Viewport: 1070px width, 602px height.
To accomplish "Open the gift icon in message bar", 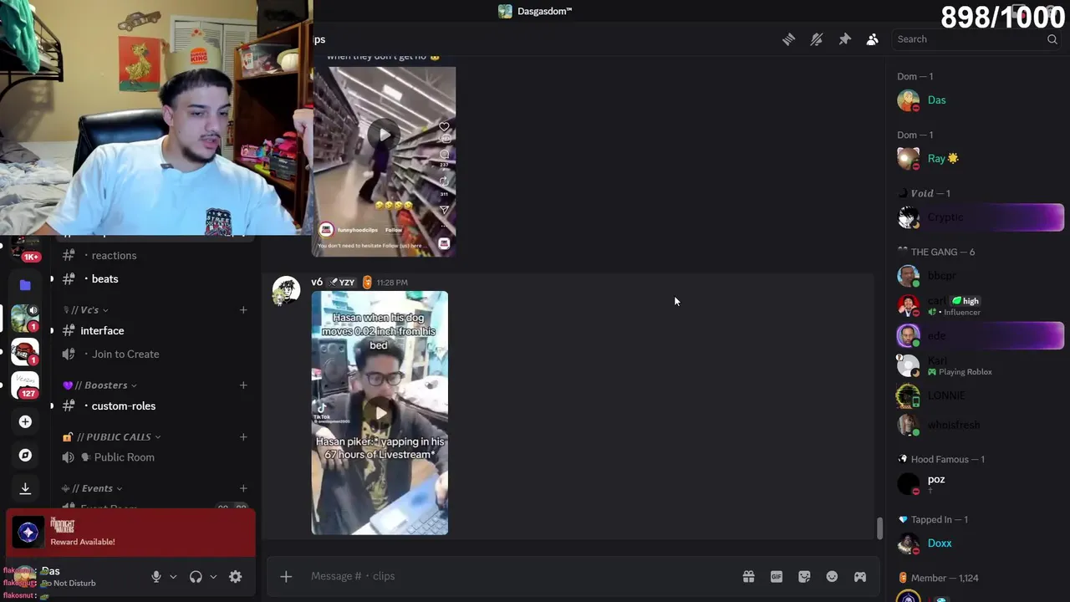I will click(748, 577).
